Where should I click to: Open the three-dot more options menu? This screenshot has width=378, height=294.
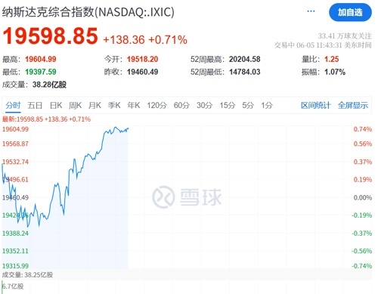coord(311,11)
